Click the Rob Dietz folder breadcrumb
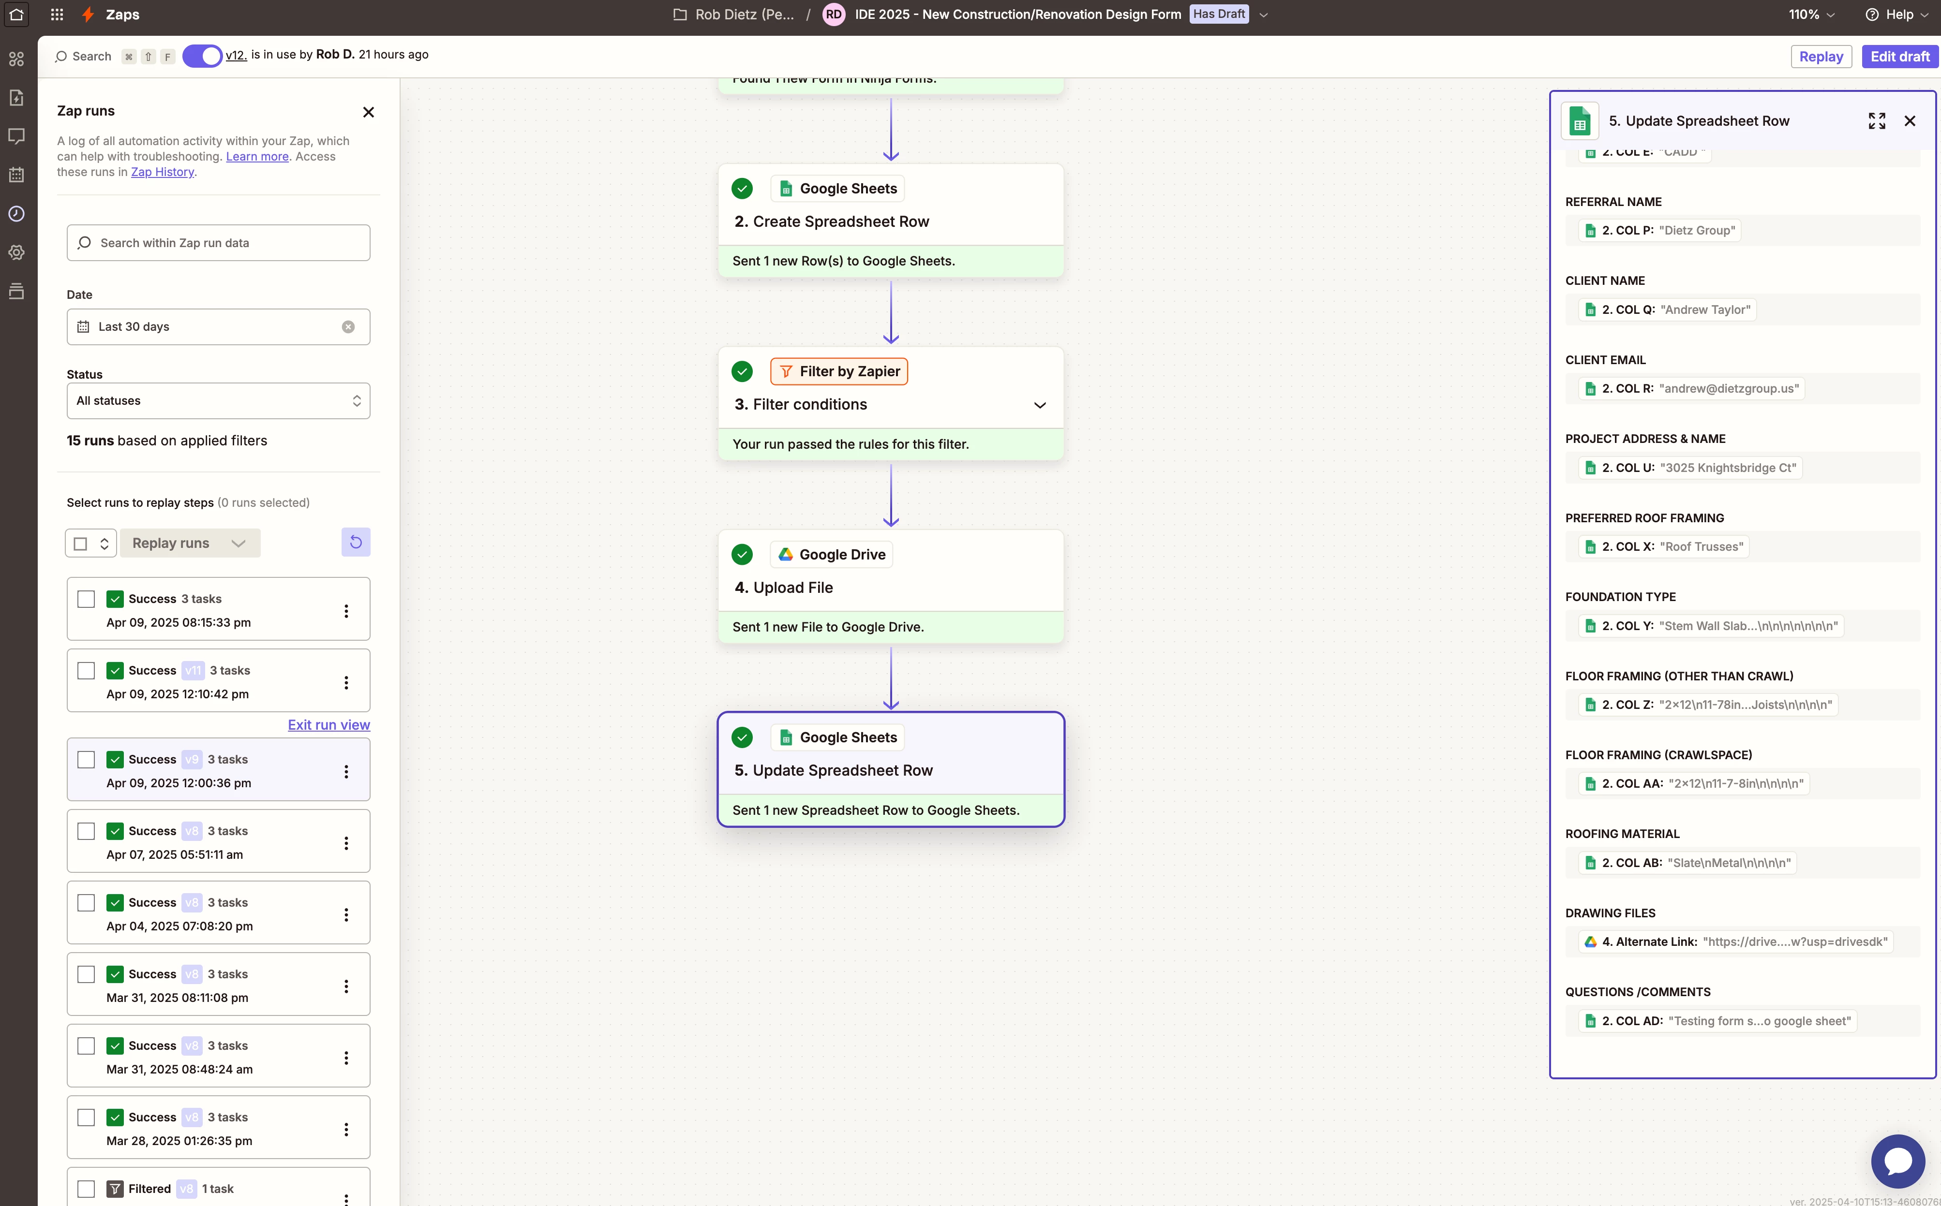The image size is (1941, 1206). (734, 15)
